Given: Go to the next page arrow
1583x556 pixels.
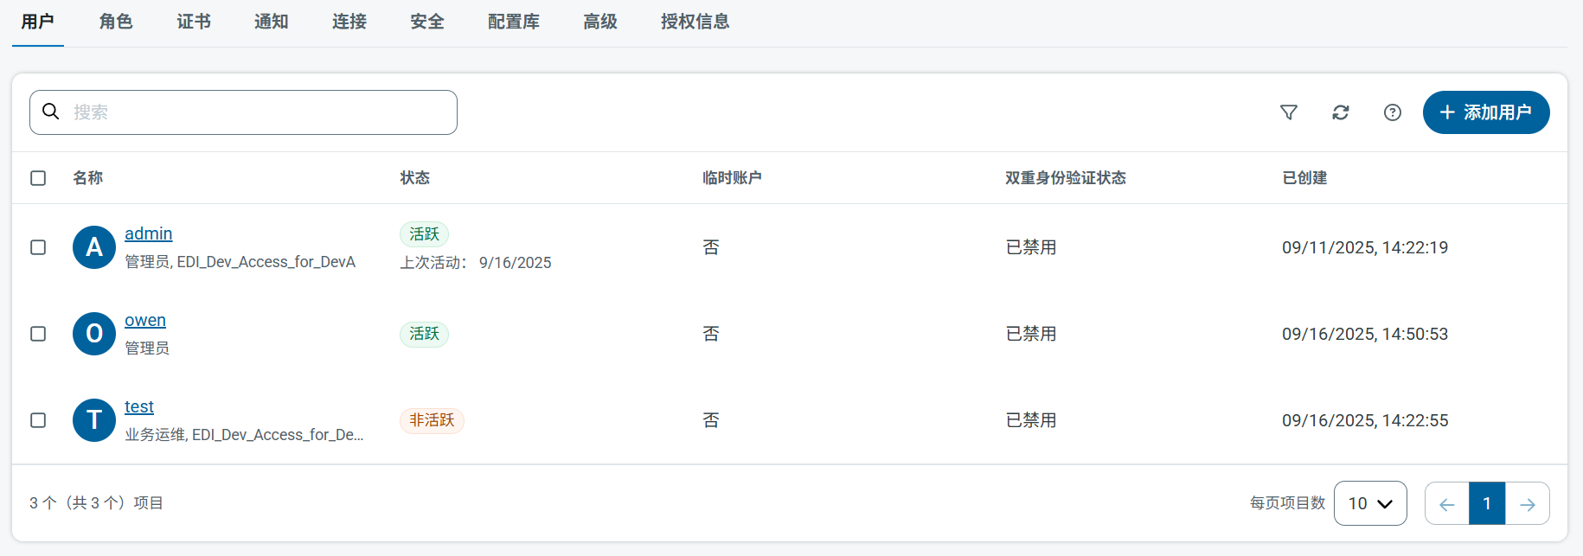Looking at the screenshot, I should pyautogui.click(x=1528, y=504).
